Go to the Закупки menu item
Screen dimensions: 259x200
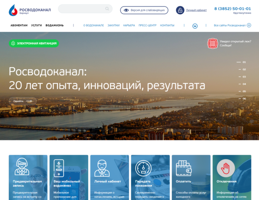click(x=113, y=25)
